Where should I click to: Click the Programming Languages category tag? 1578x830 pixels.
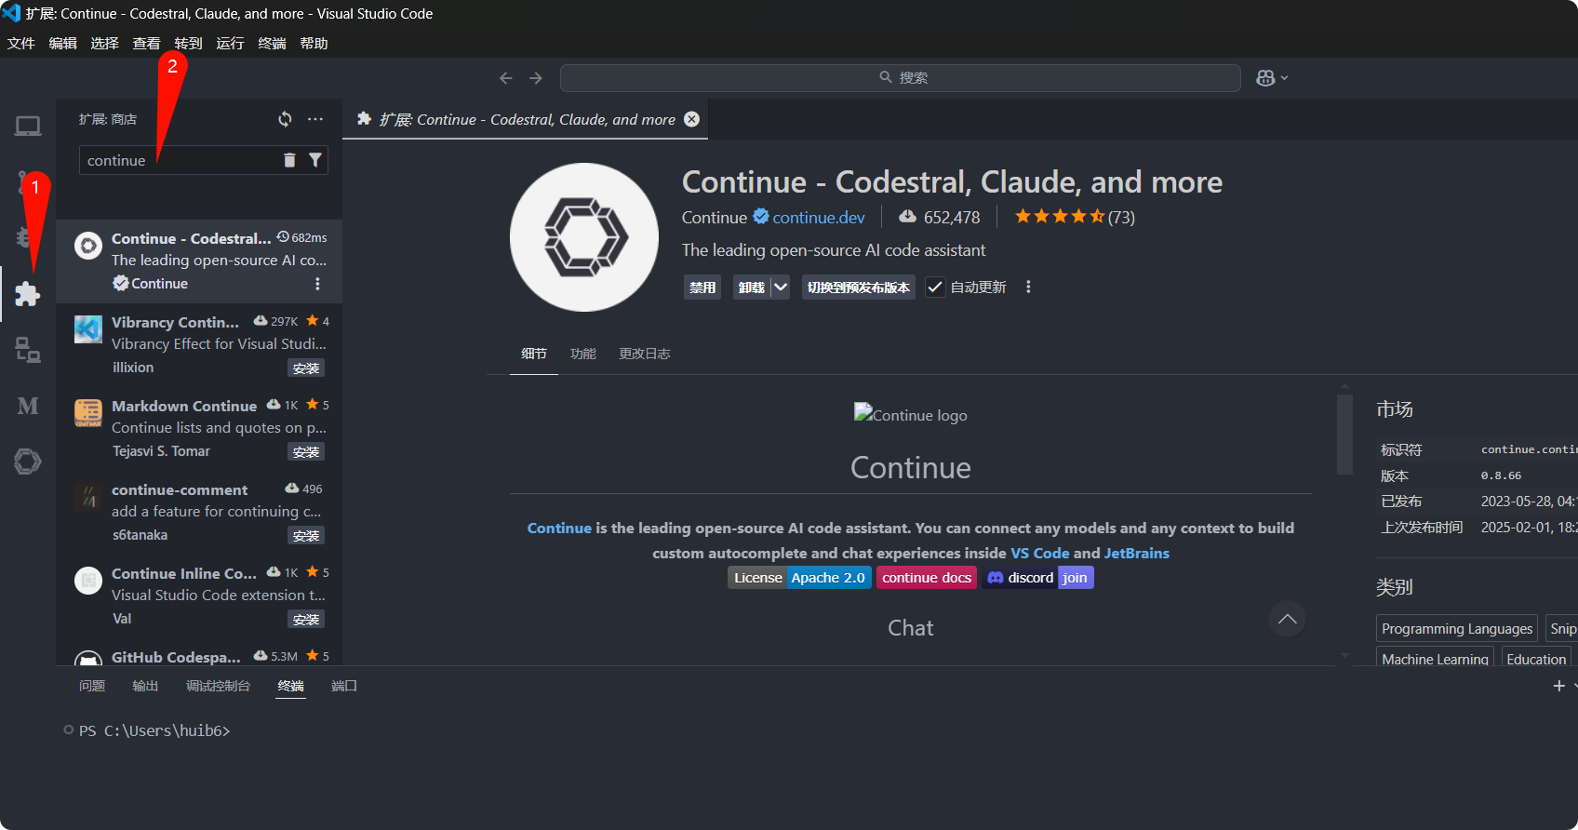pyautogui.click(x=1457, y=628)
